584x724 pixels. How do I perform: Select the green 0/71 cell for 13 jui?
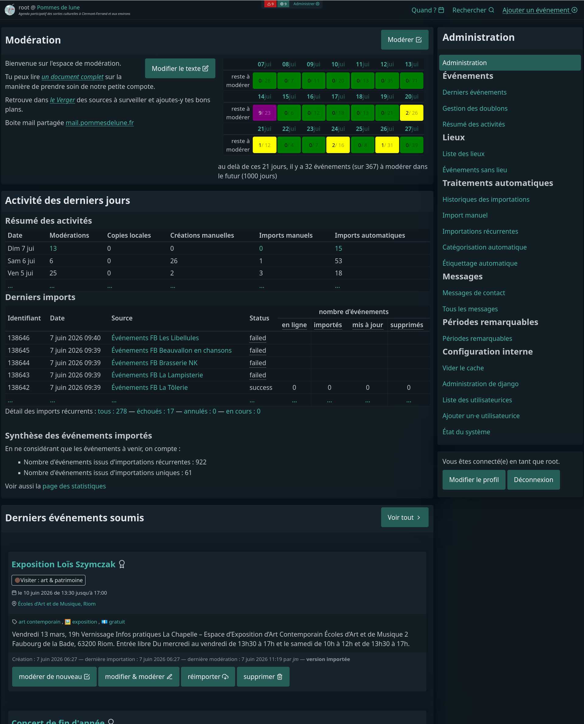click(412, 80)
